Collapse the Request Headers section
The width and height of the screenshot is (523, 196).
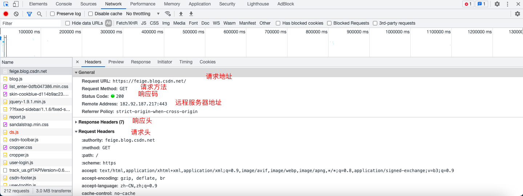click(76, 132)
